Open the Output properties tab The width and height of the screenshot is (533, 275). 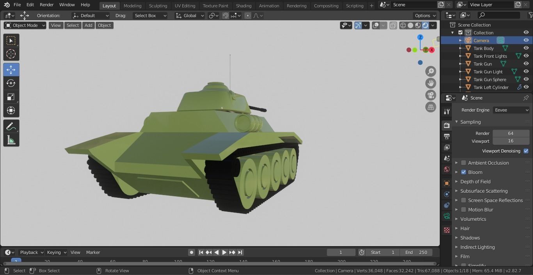[x=447, y=137]
